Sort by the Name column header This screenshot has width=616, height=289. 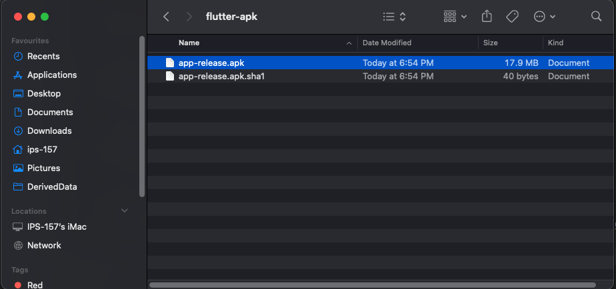coord(189,43)
